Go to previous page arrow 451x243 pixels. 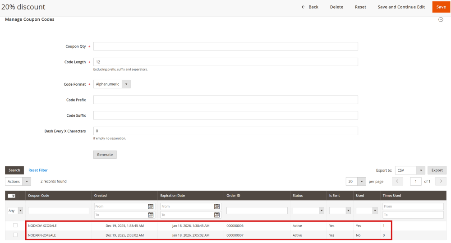[397, 181]
